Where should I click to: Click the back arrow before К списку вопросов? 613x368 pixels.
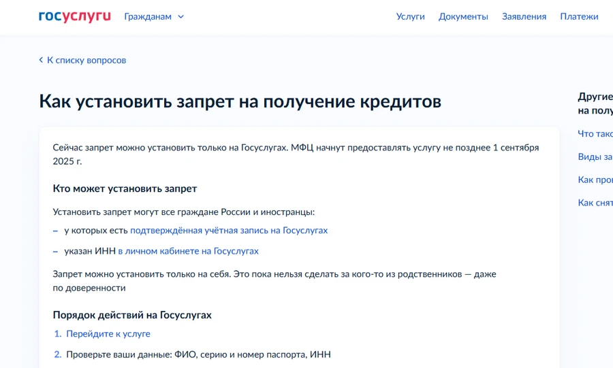[41, 61]
